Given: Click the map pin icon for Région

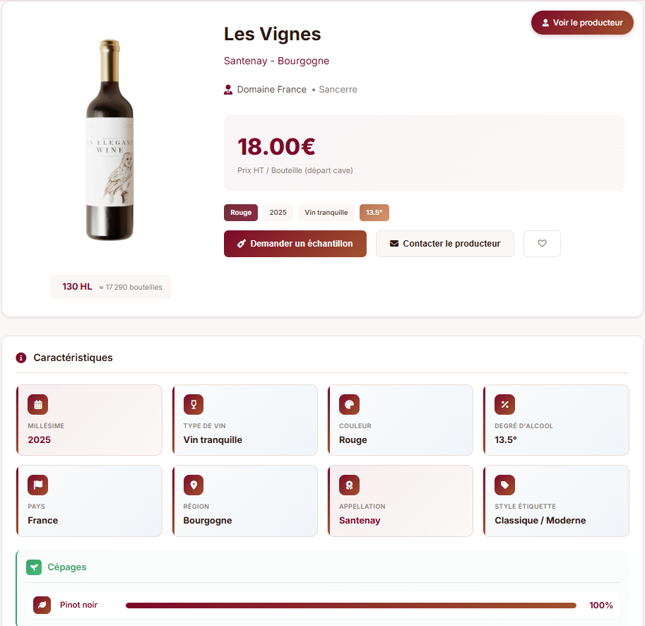Looking at the screenshot, I should pyautogui.click(x=194, y=485).
